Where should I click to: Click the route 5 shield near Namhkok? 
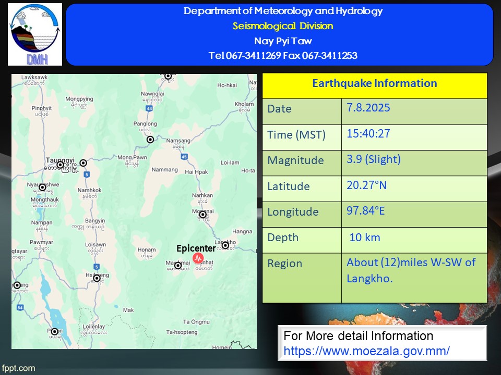coord(87,174)
